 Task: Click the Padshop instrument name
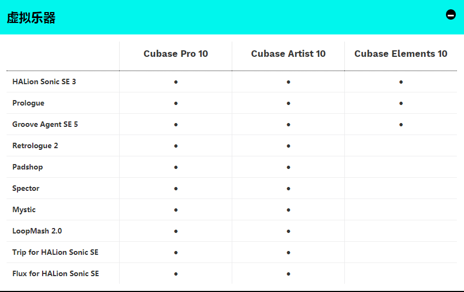tap(27, 167)
